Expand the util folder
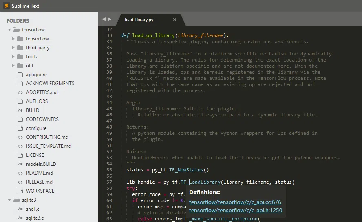This screenshot has width=362, height=222. coord(13,66)
